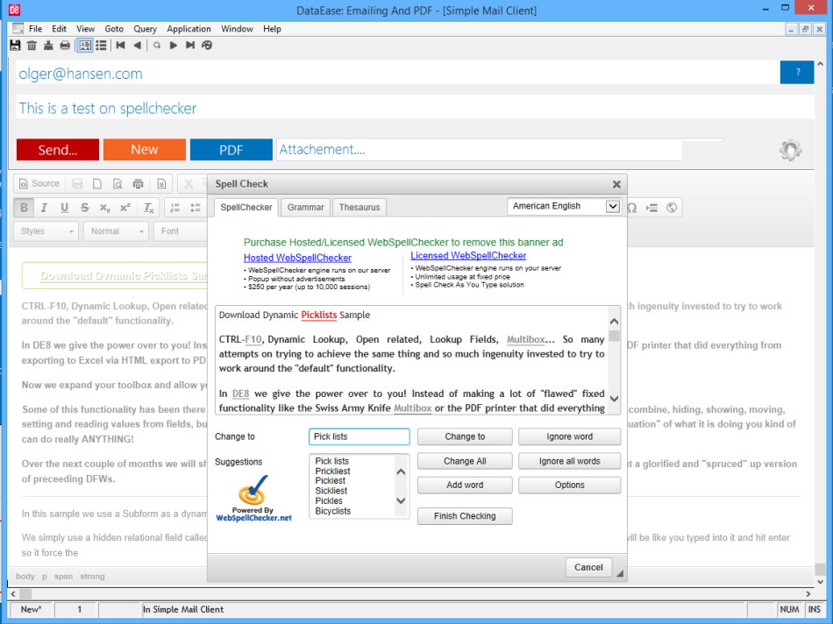Screen dimensions: 833x624
Task: Click the editor Print icon
Action: [x=139, y=184]
